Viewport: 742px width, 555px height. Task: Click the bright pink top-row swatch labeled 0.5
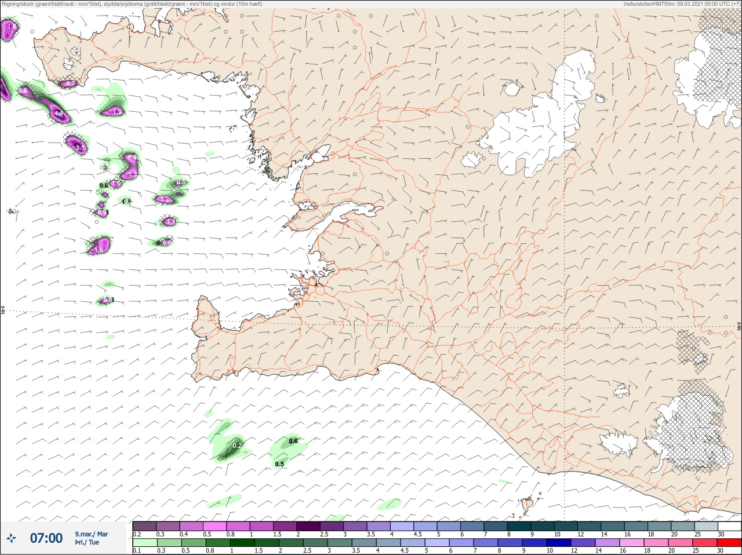pyautogui.click(x=214, y=526)
